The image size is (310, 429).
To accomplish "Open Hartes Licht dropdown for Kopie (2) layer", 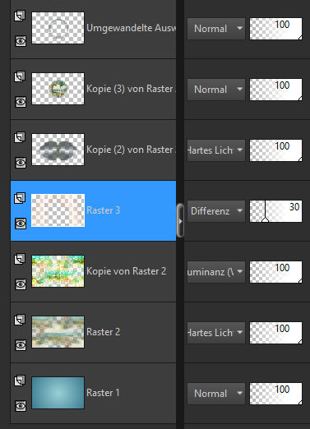I will click(216, 150).
